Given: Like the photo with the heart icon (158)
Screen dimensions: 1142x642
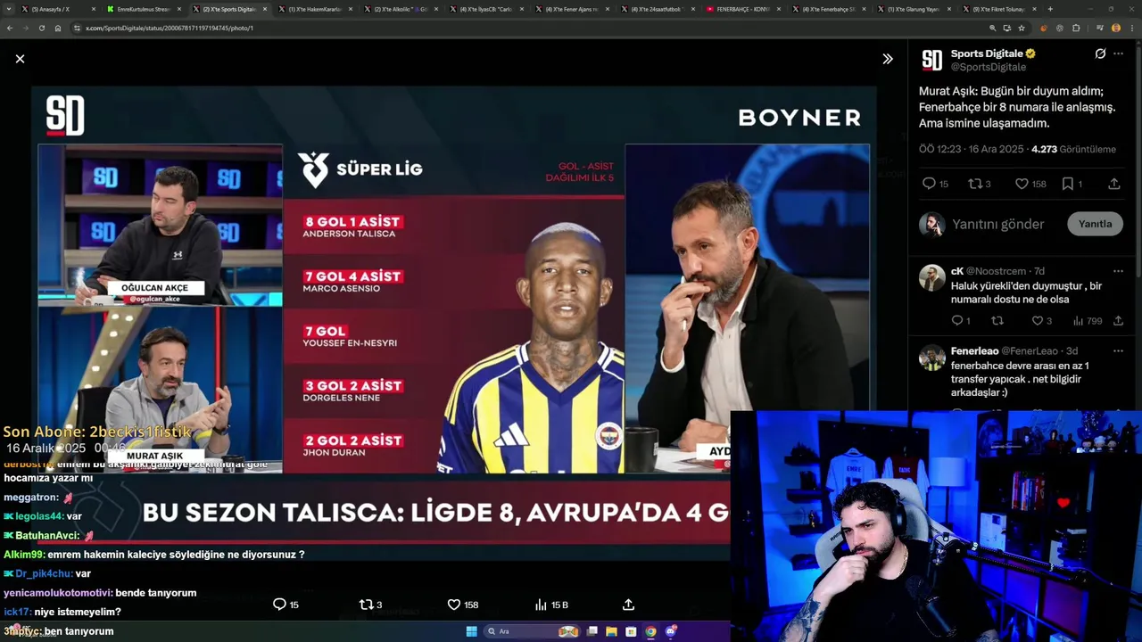Looking at the screenshot, I should [462, 605].
